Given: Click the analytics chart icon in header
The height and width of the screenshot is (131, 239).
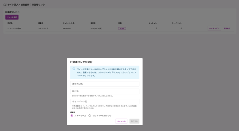Looking at the screenshot, I should pos(5,5).
